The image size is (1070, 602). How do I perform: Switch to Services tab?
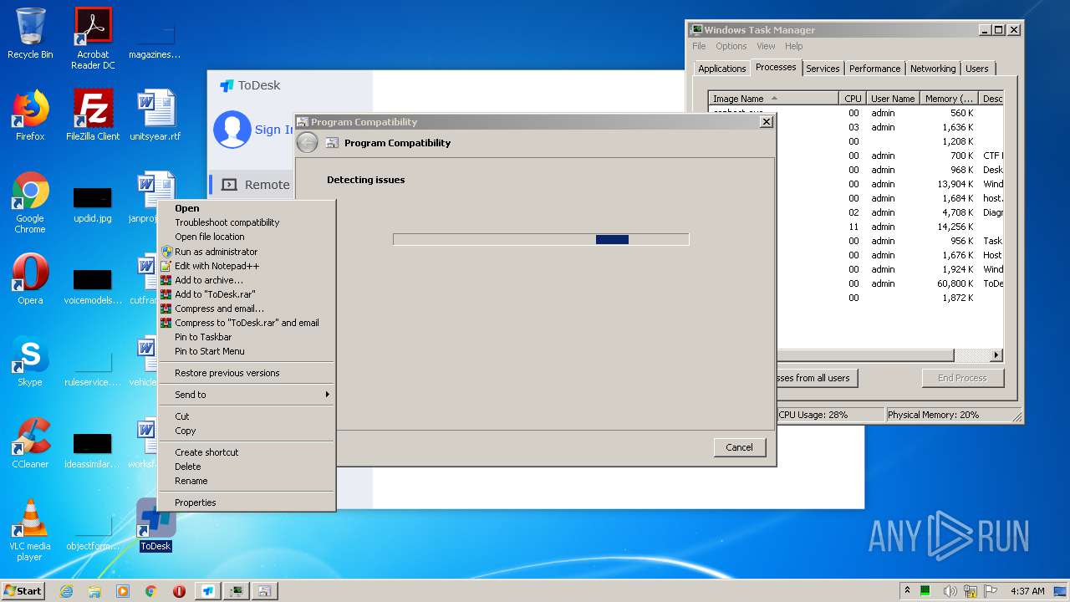coord(823,69)
